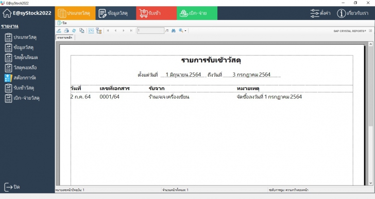375x199 pixels.
Task: Open the ประเภทวัสดุ top menu
Action: (x=75, y=13)
